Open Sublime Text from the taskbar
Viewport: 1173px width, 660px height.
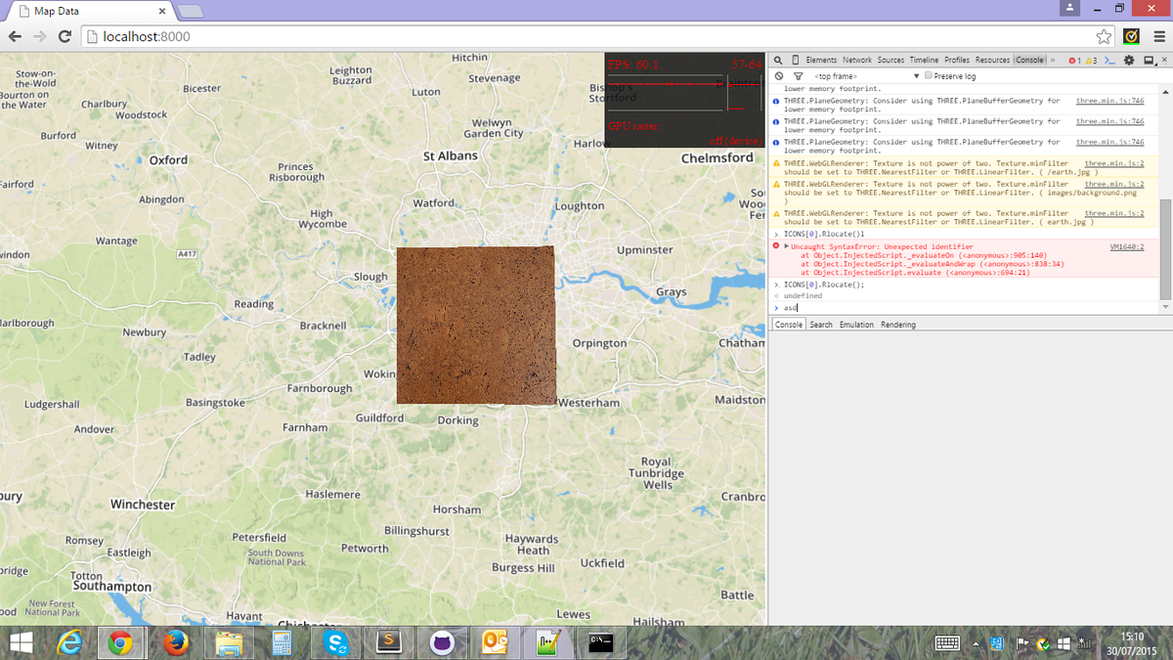pyautogui.click(x=389, y=642)
